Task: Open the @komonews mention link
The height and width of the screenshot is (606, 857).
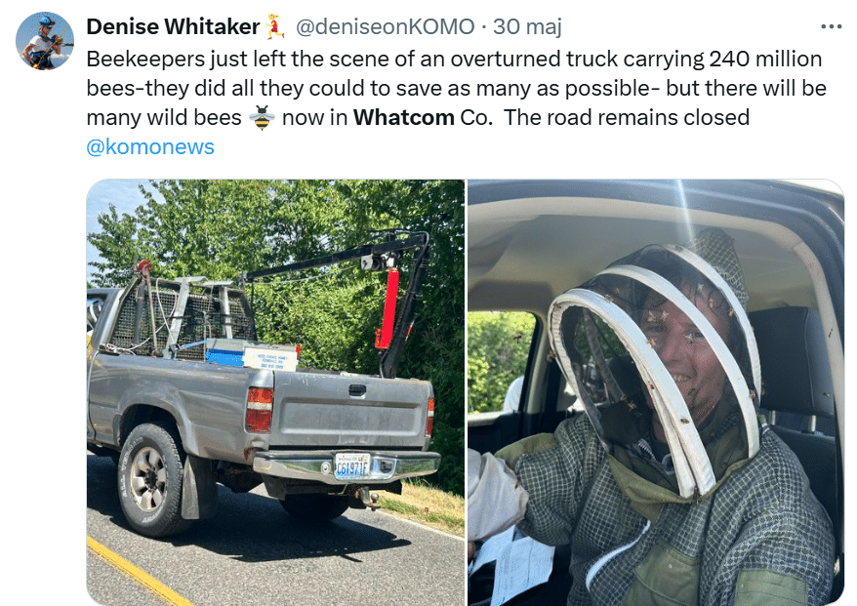Action: tap(150, 147)
